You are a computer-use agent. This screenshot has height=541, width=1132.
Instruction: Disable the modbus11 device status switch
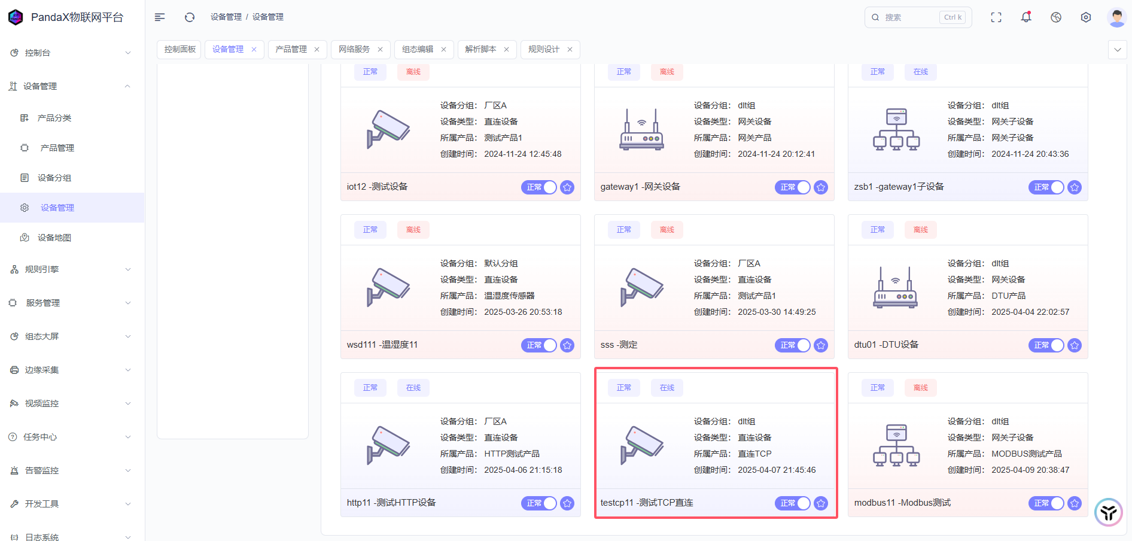coord(1046,503)
